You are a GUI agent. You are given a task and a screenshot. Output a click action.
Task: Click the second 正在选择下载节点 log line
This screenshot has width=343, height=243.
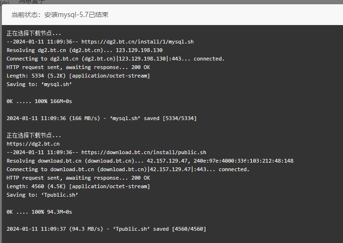[34, 135]
